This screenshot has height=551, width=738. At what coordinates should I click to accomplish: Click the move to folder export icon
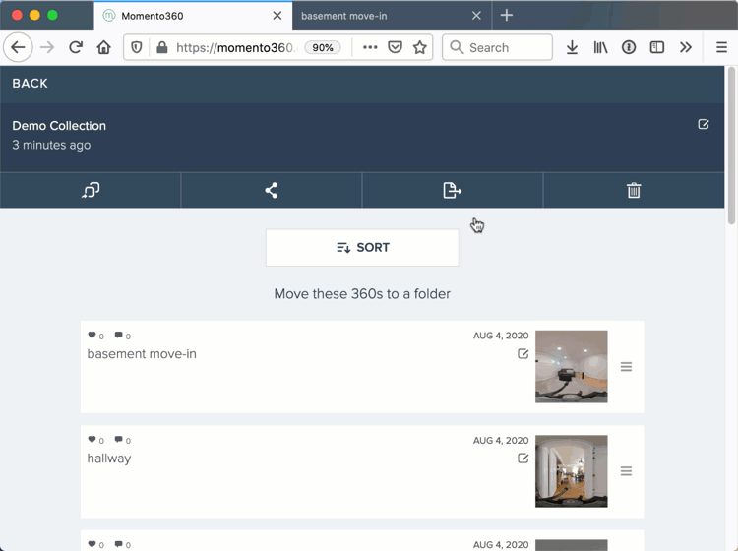click(452, 190)
